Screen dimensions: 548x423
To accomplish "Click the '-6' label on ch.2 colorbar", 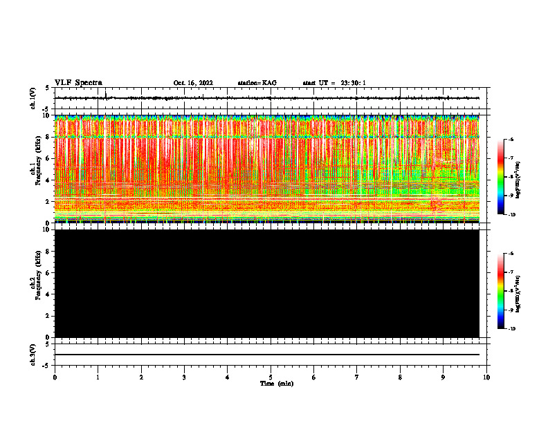I will (x=511, y=254).
